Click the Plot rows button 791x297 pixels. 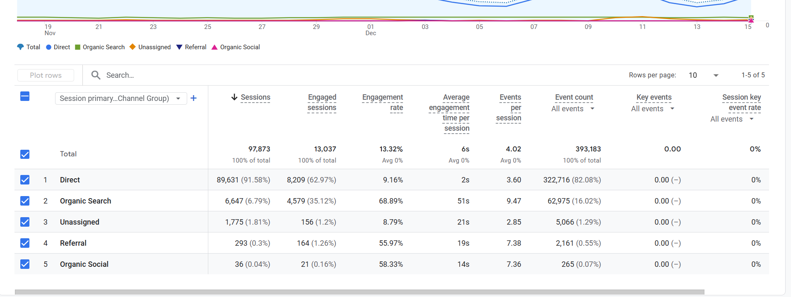pyautogui.click(x=46, y=75)
